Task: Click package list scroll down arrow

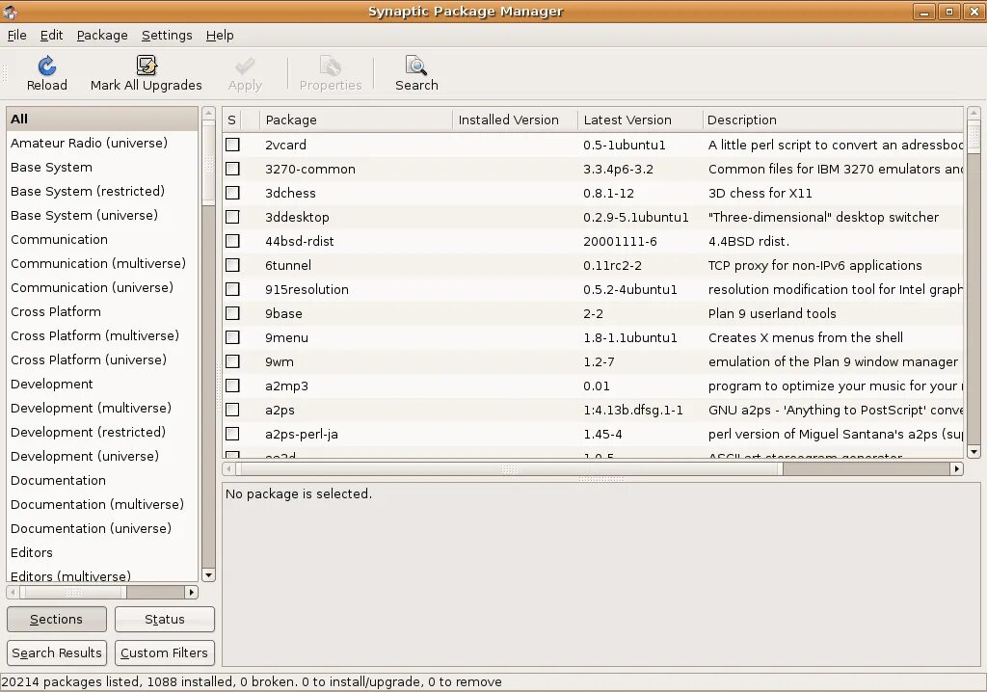Action: 974,451
